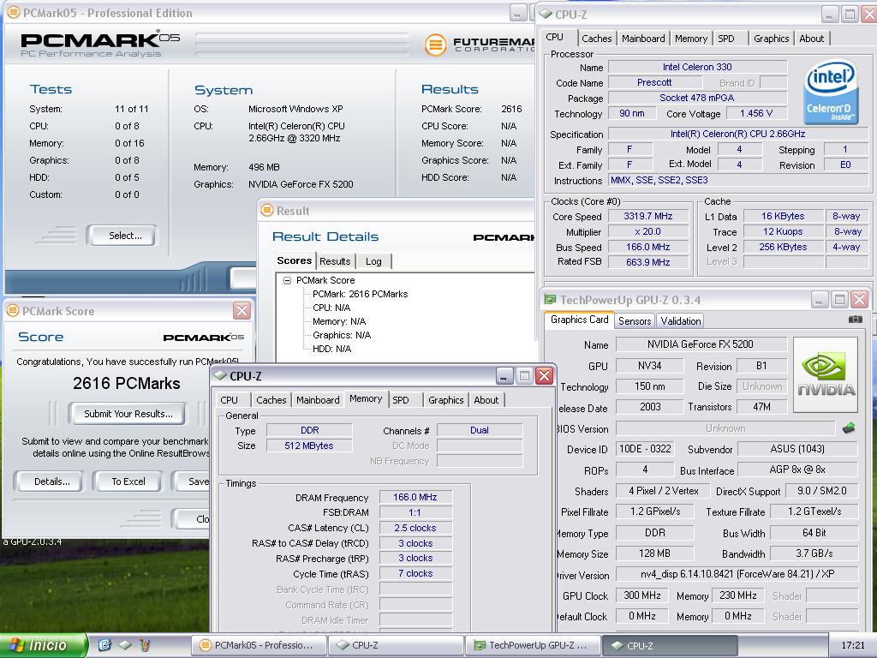This screenshot has height=658, width=877.
Task: Click the Intel Celeron D logo in CPU-Z
Action: click(x=831, y=92)
